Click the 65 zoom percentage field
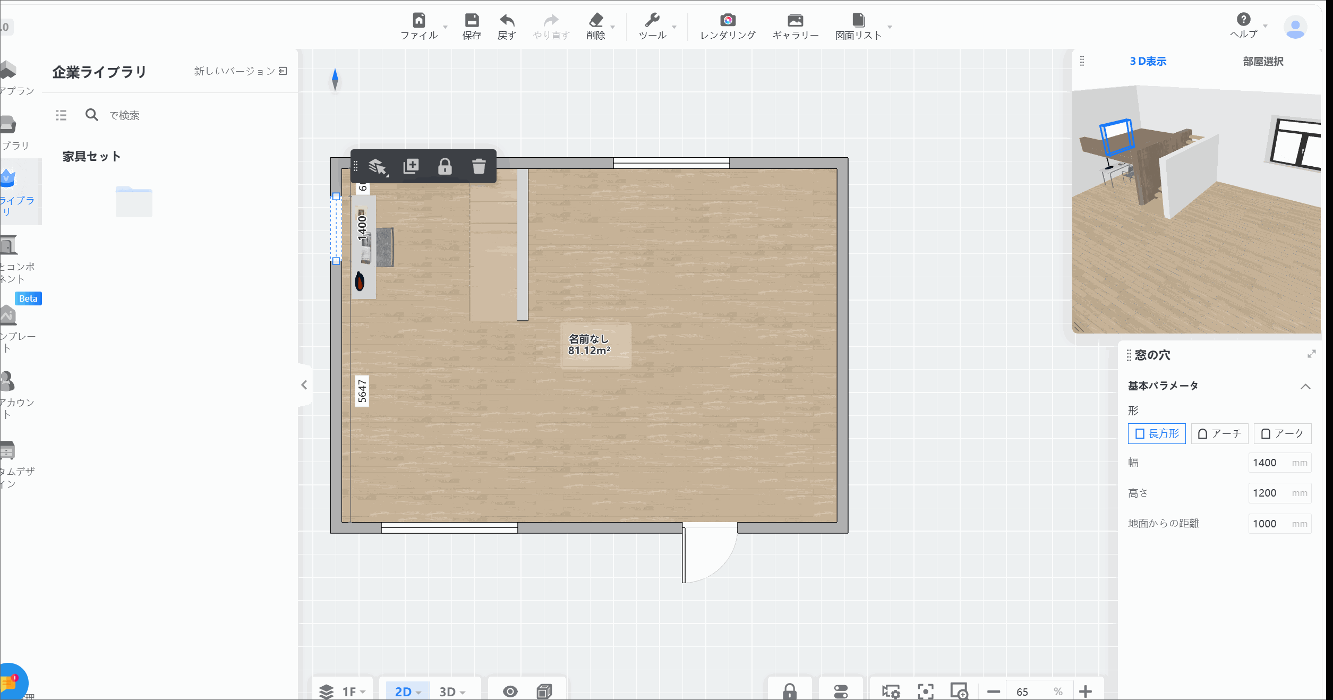Viewport: 1333px width, 700px height. (x=1039, y=692)
